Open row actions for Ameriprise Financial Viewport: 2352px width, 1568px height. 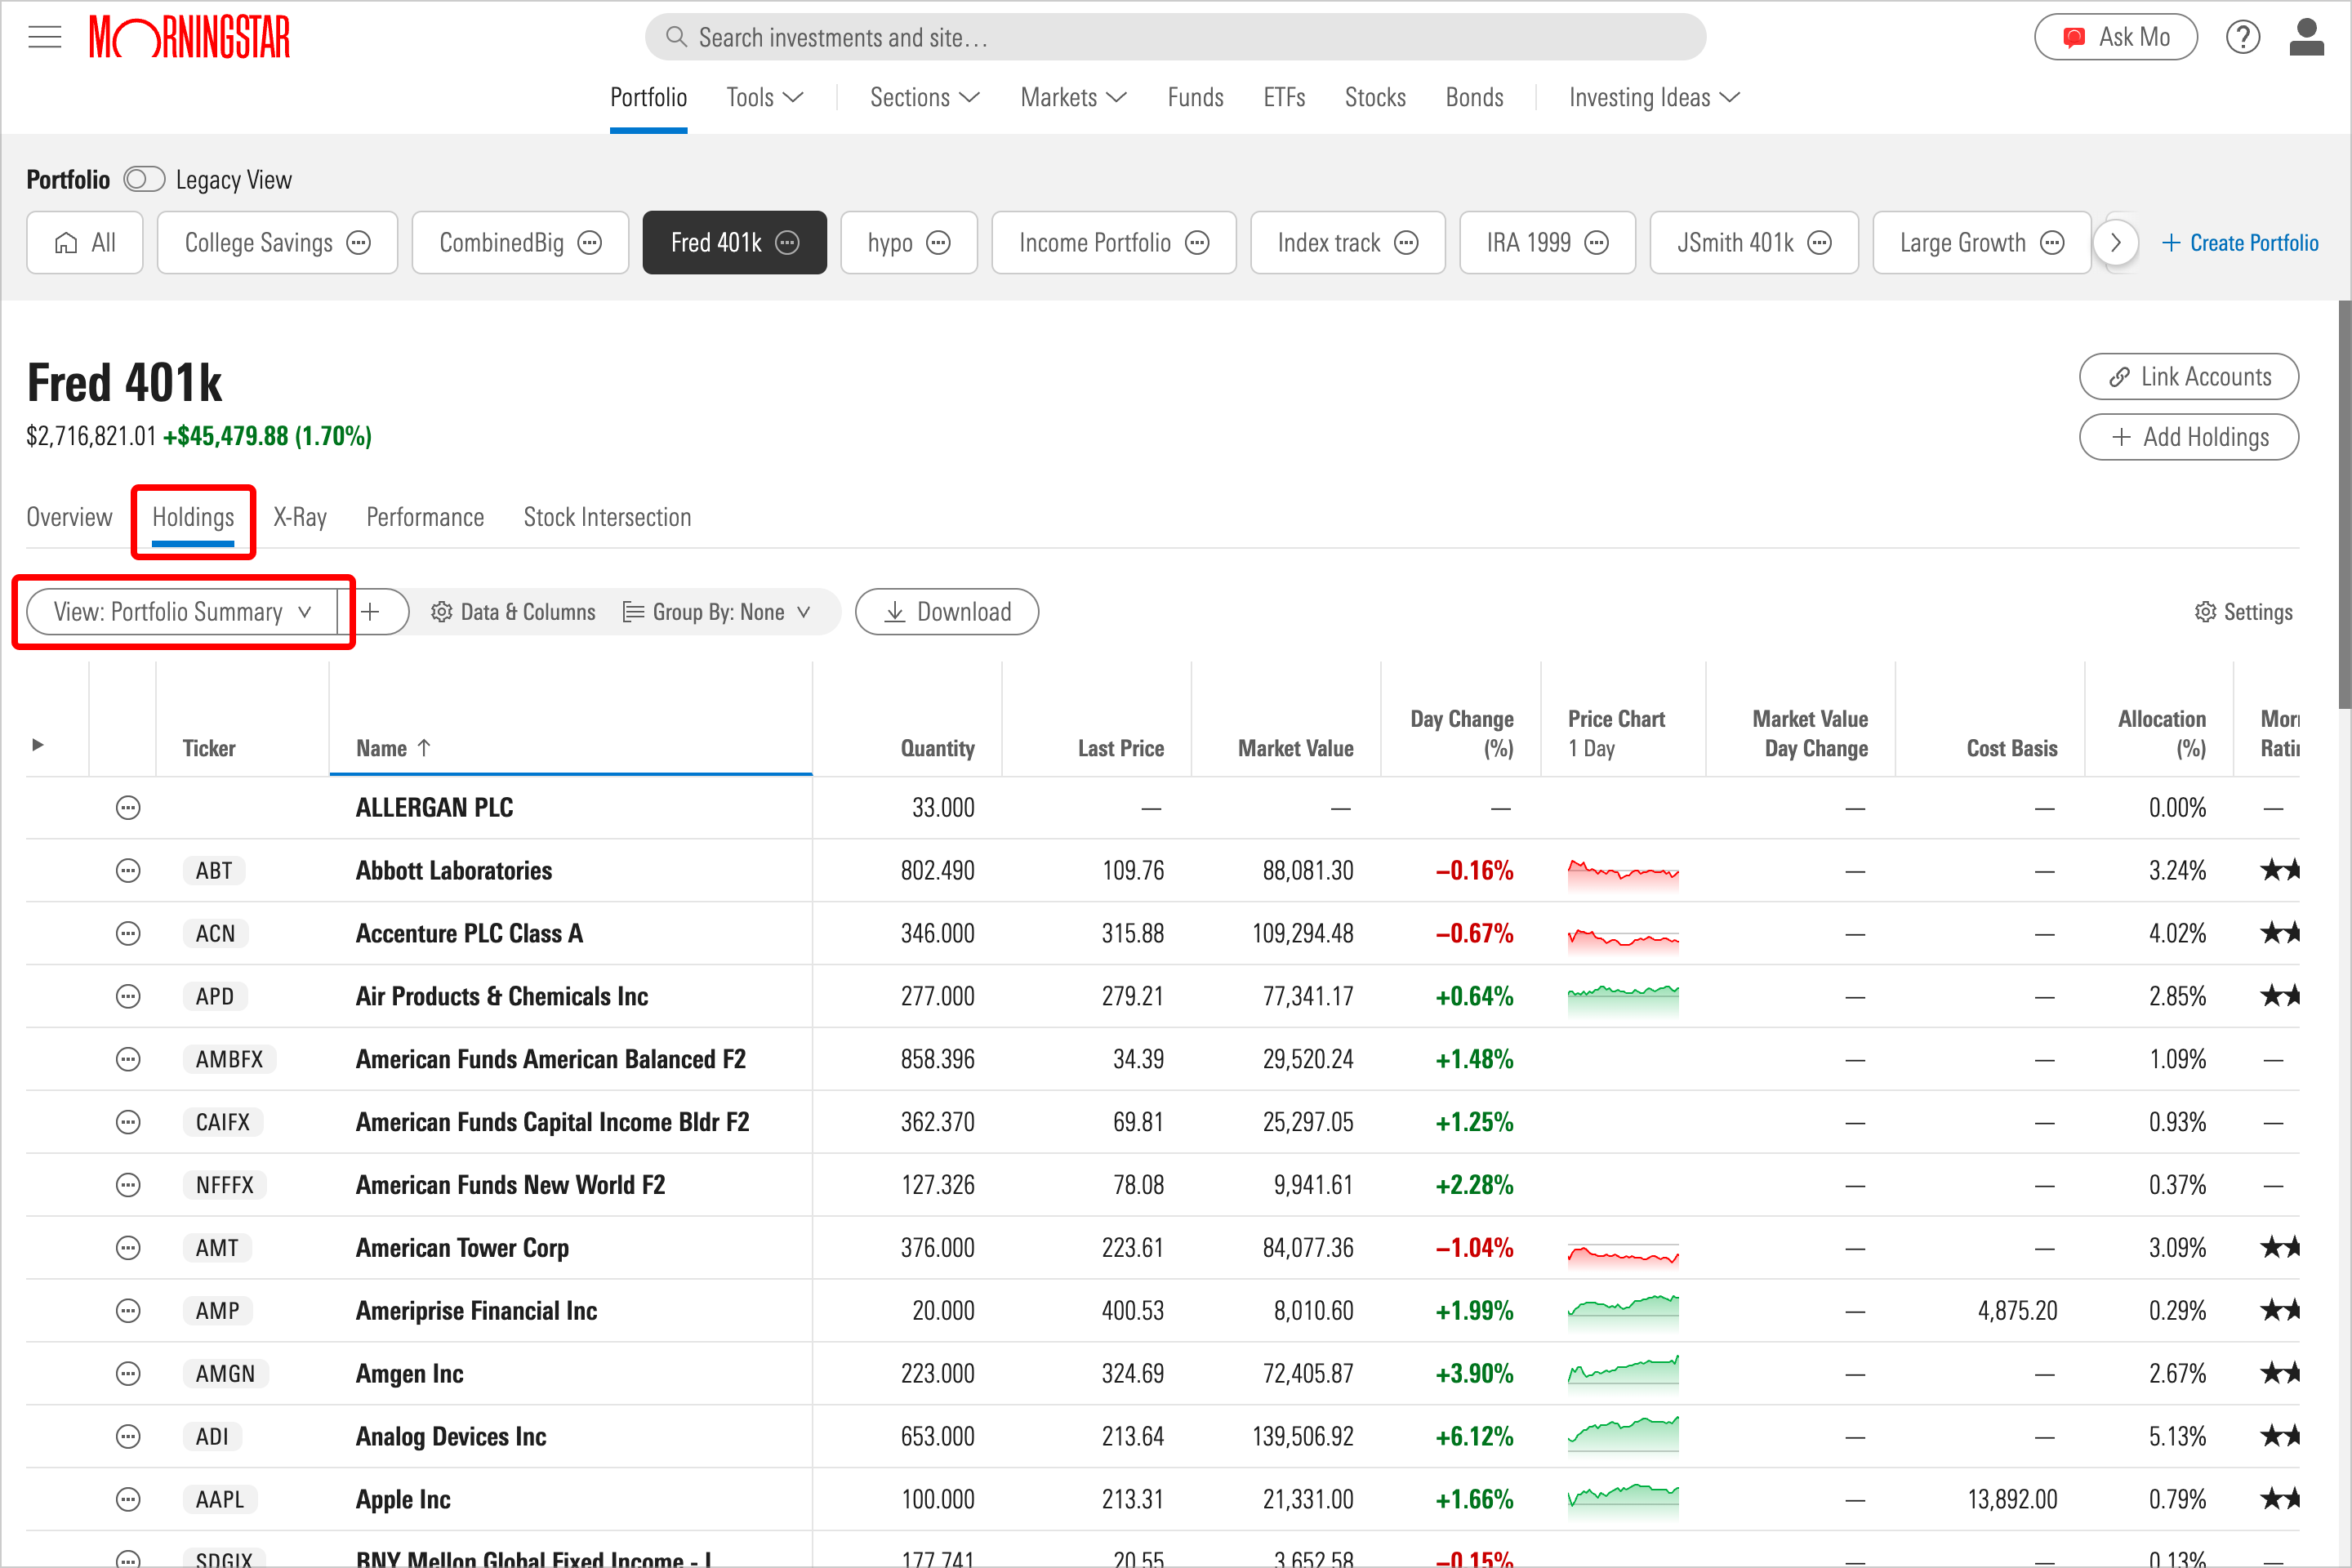pos(128,1311)
